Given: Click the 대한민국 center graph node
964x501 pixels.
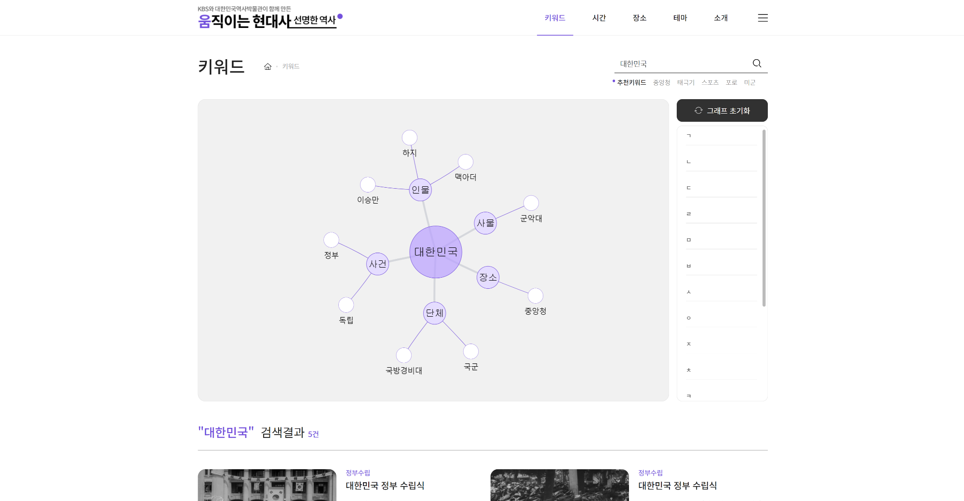Looking at the screenshot, I should [x=436, y=252].
